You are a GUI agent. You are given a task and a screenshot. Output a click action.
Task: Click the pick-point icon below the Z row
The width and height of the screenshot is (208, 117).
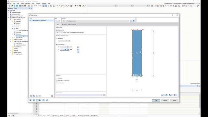pos(78,52)
